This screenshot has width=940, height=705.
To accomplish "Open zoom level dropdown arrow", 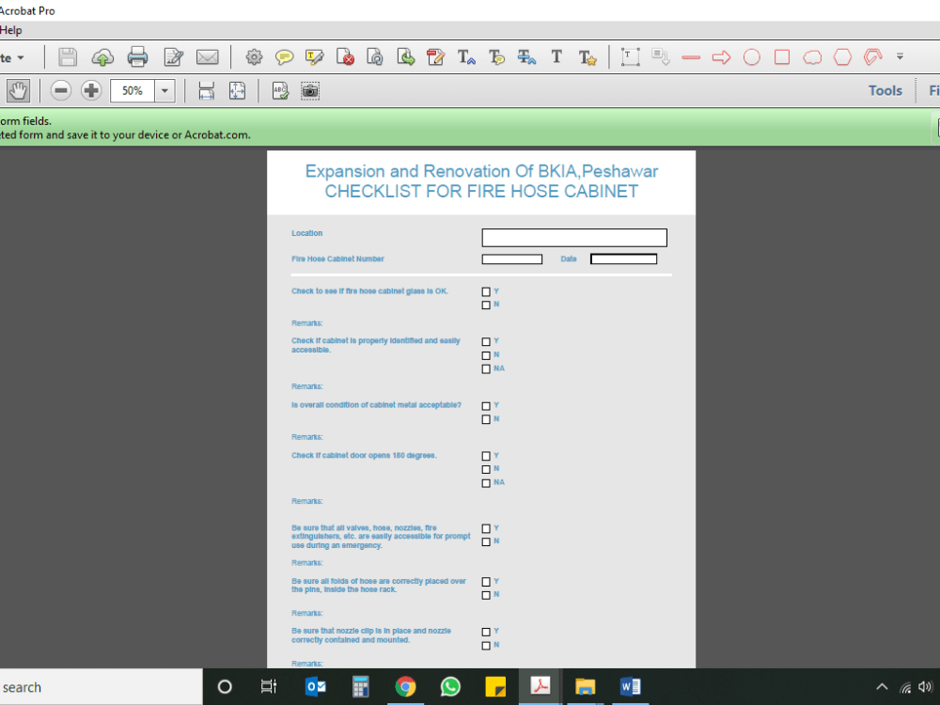I will click(164, 91).
